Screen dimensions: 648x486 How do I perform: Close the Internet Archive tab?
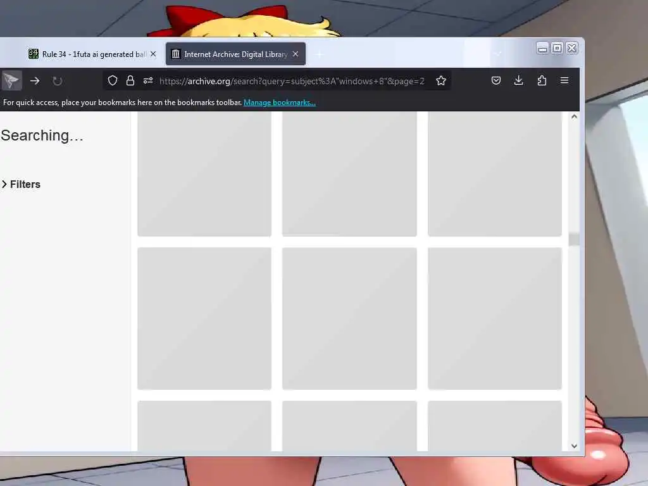296,54
